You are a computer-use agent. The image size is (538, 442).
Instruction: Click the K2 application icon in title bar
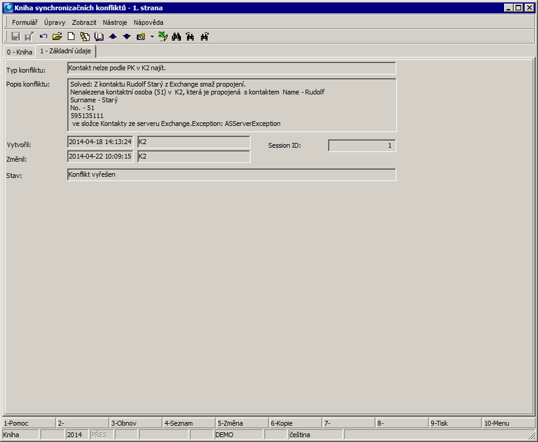[8, 7]
